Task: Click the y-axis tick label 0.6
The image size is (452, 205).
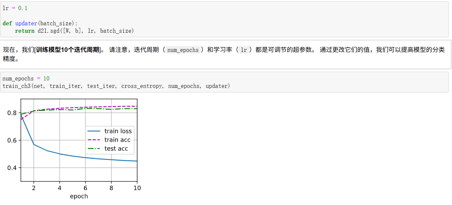Action: click(12, 140)
